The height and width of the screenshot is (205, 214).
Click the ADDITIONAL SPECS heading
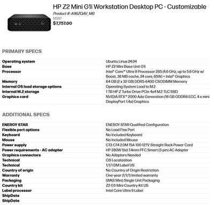26,115
